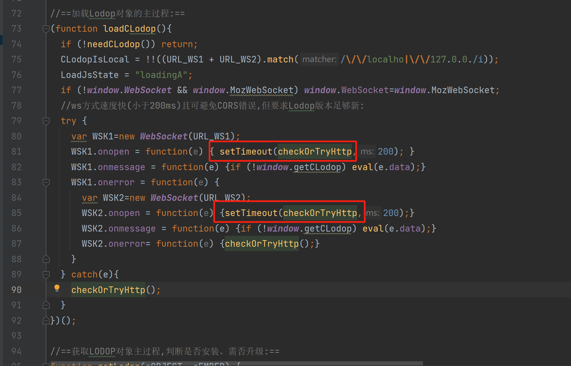Click the ms: hint on WSK1.onopen line

pyautogui.click(x=367, y=152)
